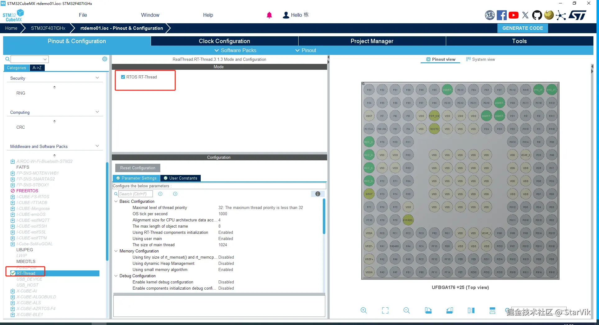Image resolution: width=599 pixels, height=325 pixels.
Task: Open the YouTube channel icon
Action: (x=514, y=15)
